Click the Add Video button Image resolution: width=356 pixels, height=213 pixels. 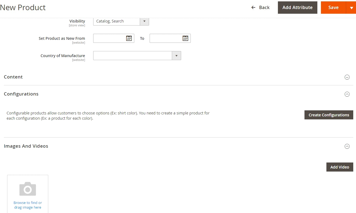(340, 167)
